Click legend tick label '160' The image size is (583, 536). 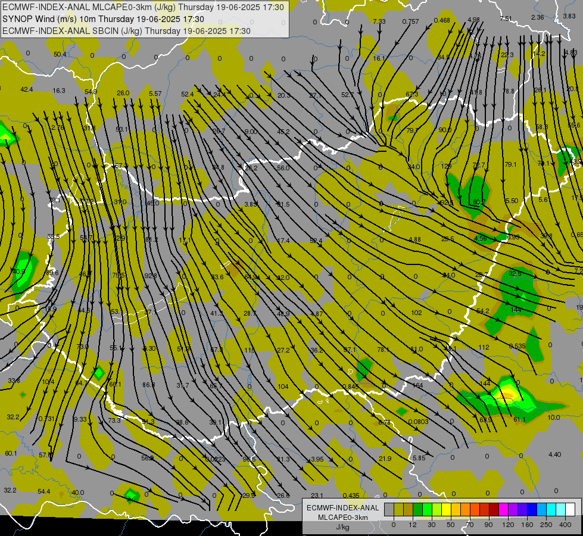(x=527, y=525)
